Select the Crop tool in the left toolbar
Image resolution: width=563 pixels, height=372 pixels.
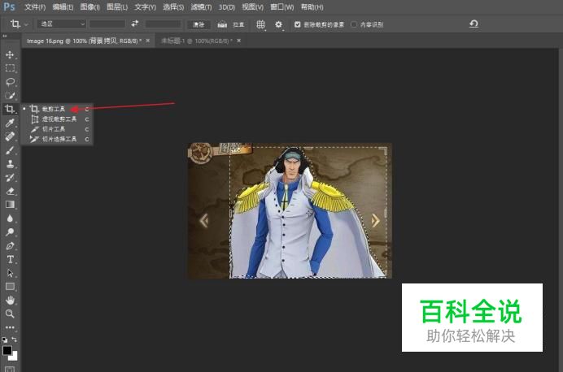point(10,109)
